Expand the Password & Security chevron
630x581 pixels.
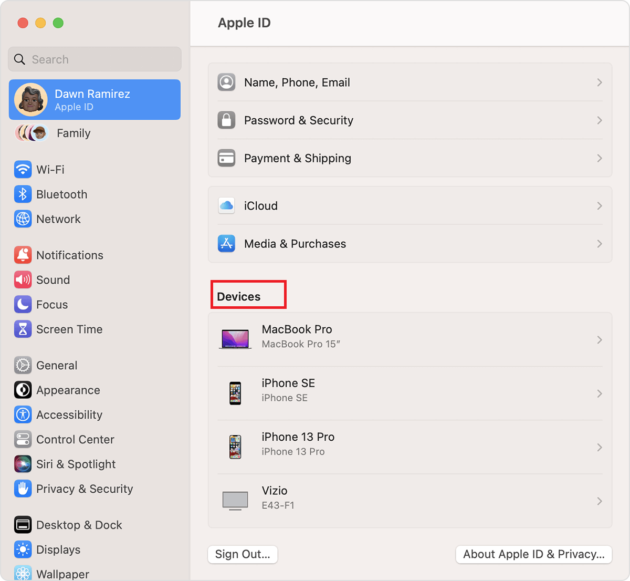[x=600, y=120]
